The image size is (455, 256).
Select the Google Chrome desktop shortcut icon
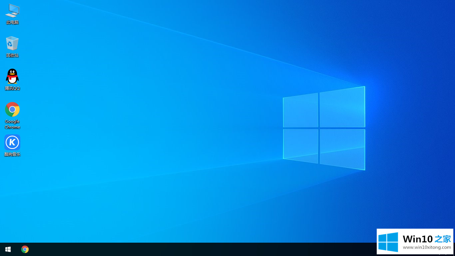point(12,109)
